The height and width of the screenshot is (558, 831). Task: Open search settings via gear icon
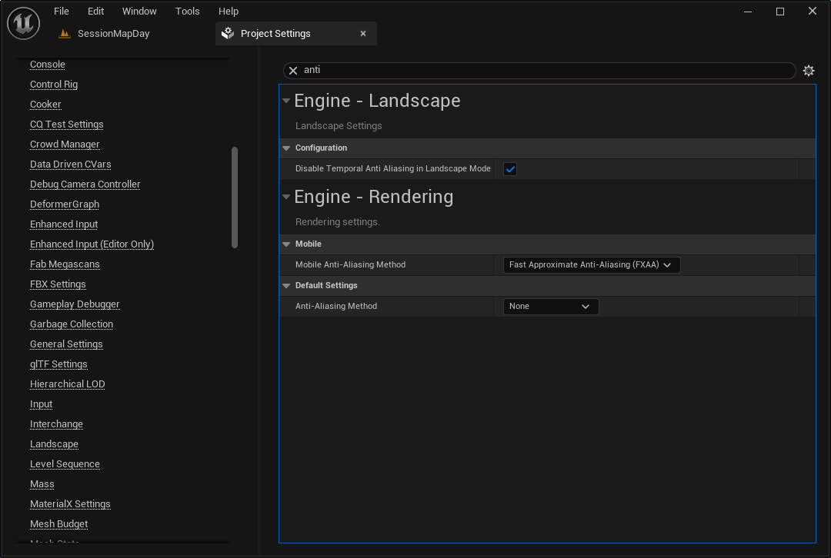point(808,70)
